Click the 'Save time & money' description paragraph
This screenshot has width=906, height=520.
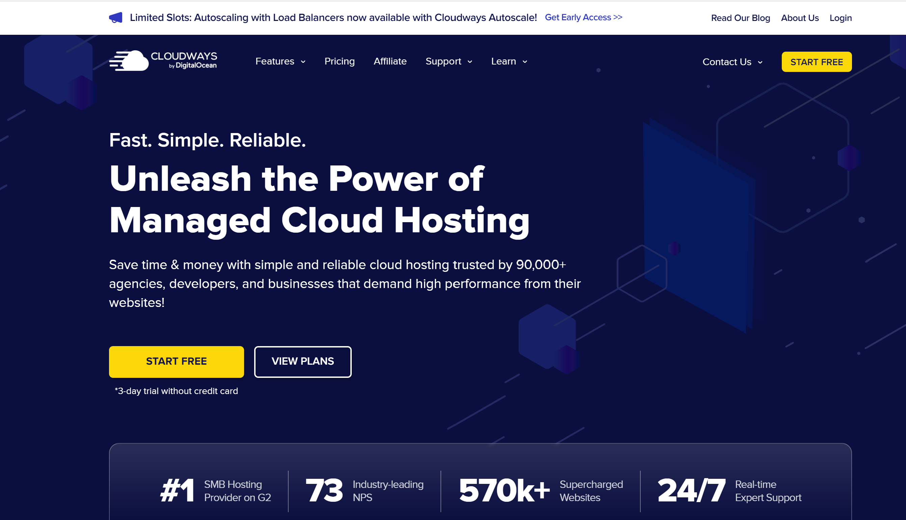(x=345, y=284)
